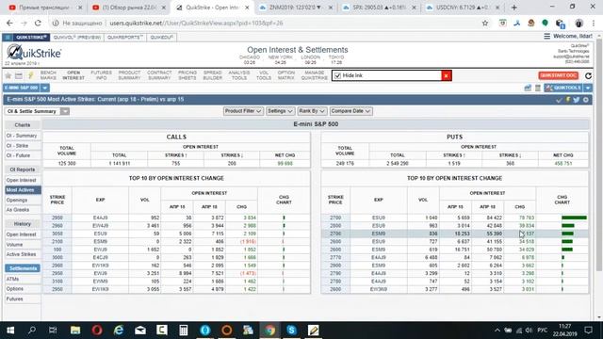Uncheck the Hide Ink checkbox
Image resolution: width=603 pixels, height=339 pixels.
coord(337,75)
